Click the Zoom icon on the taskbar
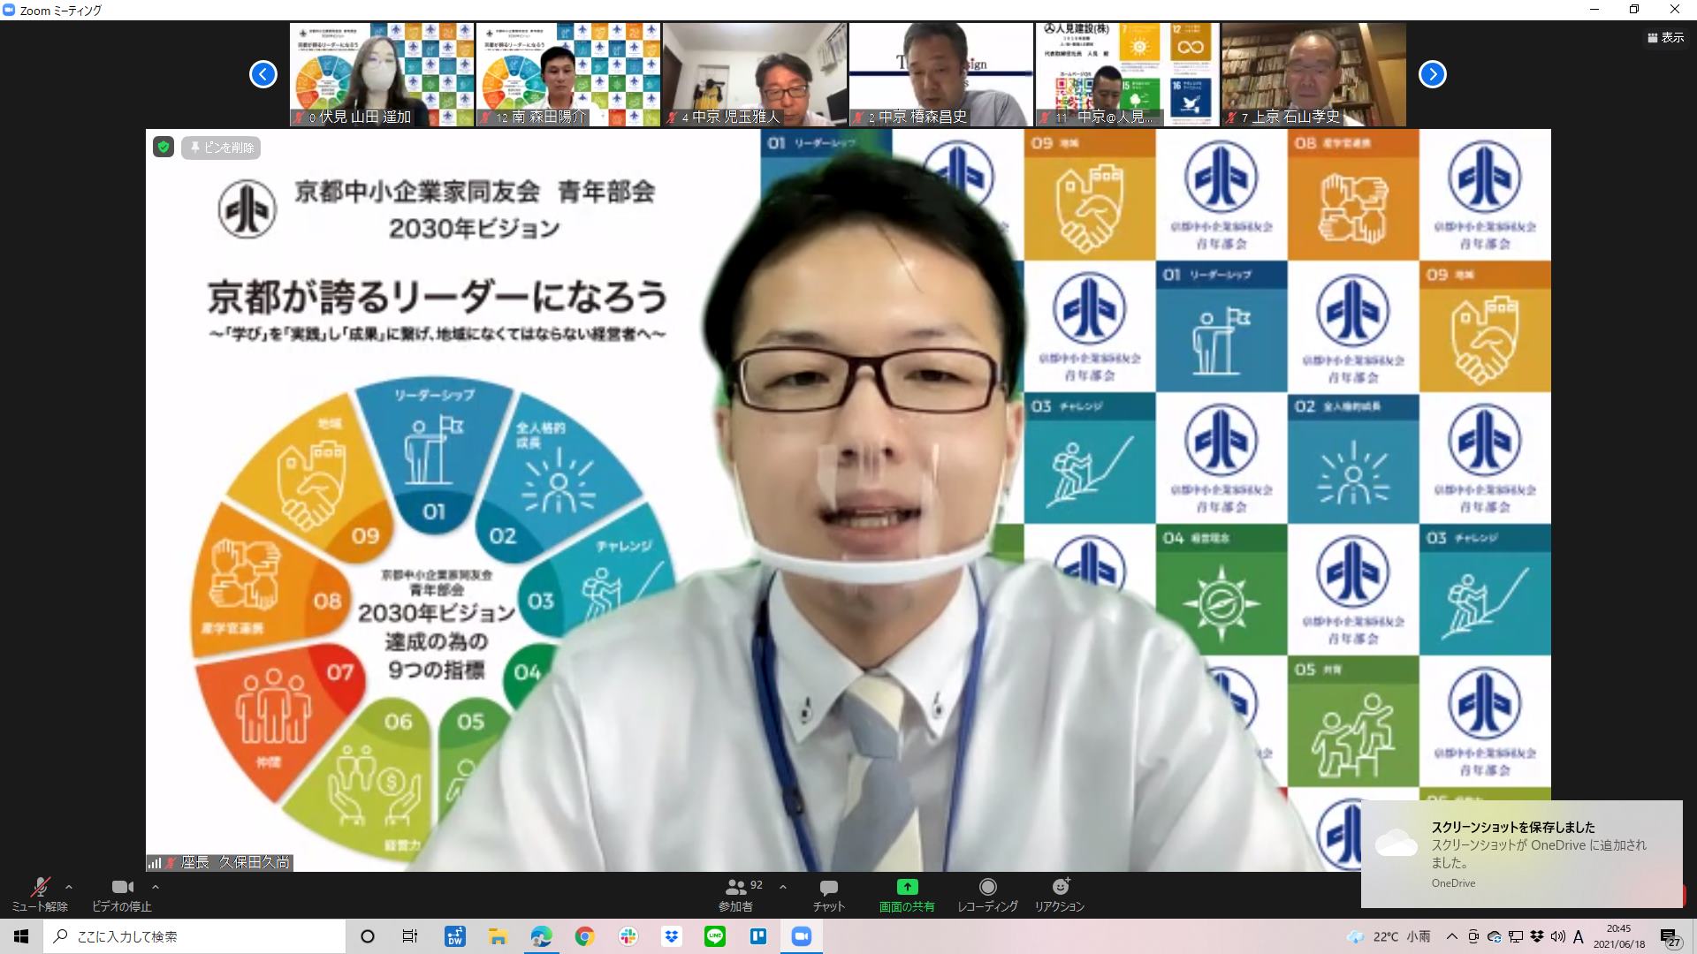 pyautogui.click(x=801, y=936)
